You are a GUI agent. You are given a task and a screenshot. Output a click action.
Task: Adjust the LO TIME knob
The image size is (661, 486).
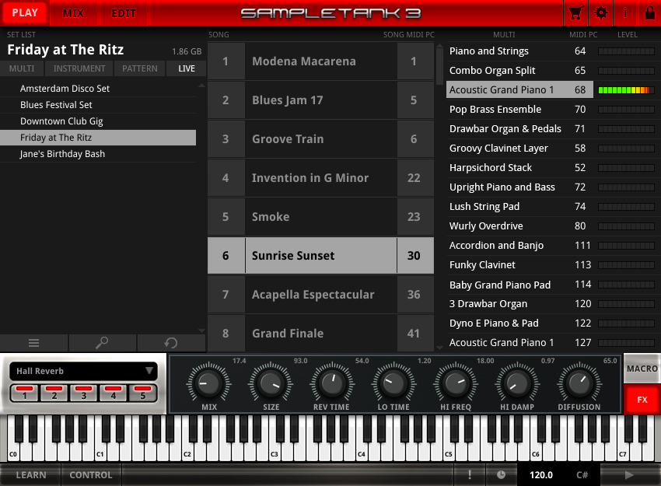(393, 383)
